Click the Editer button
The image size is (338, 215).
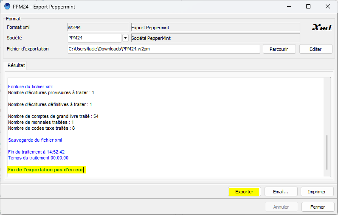point(316,49)
